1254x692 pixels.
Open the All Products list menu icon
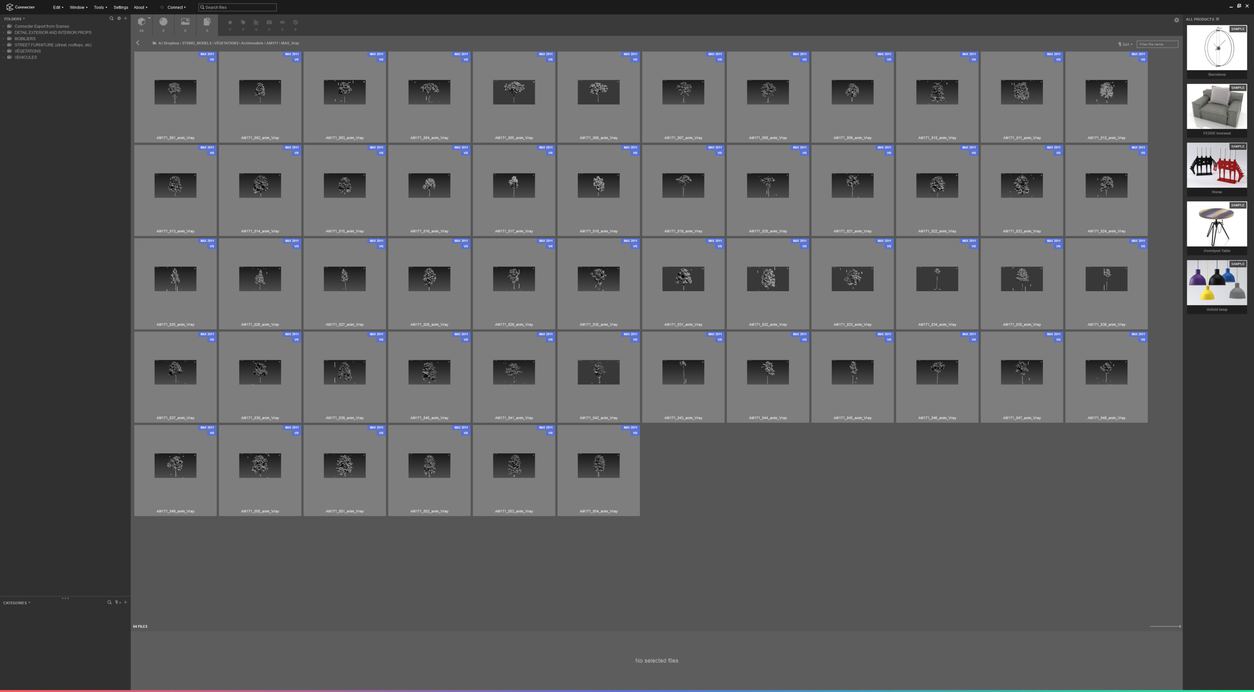tap(1217, 19)
